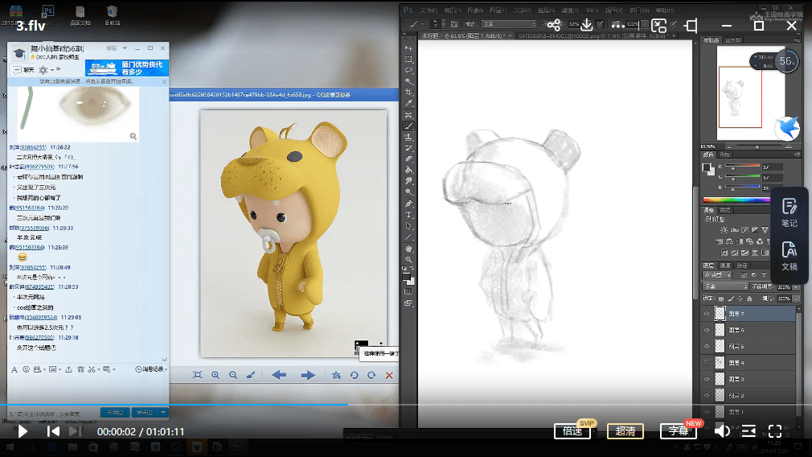Viewport: 812px width, 457px height.
Task: Open Photoshop 滤镜 Filter menu
Action: coord(568,10)
